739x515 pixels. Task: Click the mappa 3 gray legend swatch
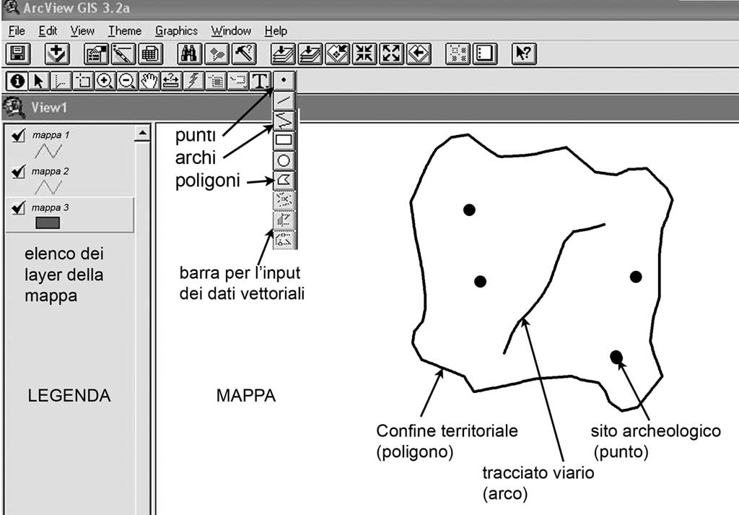point(47,222)
